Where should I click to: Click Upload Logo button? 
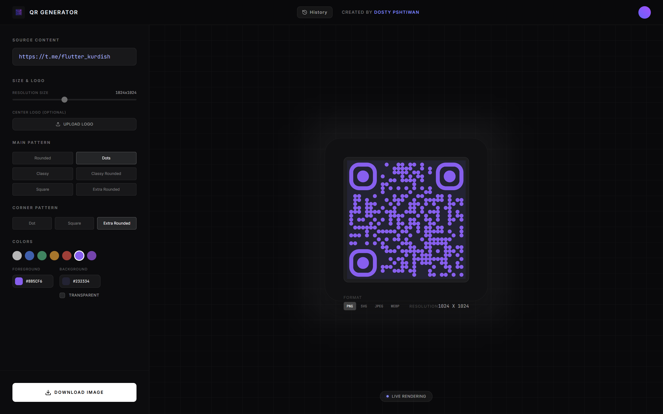coord(74,124)
